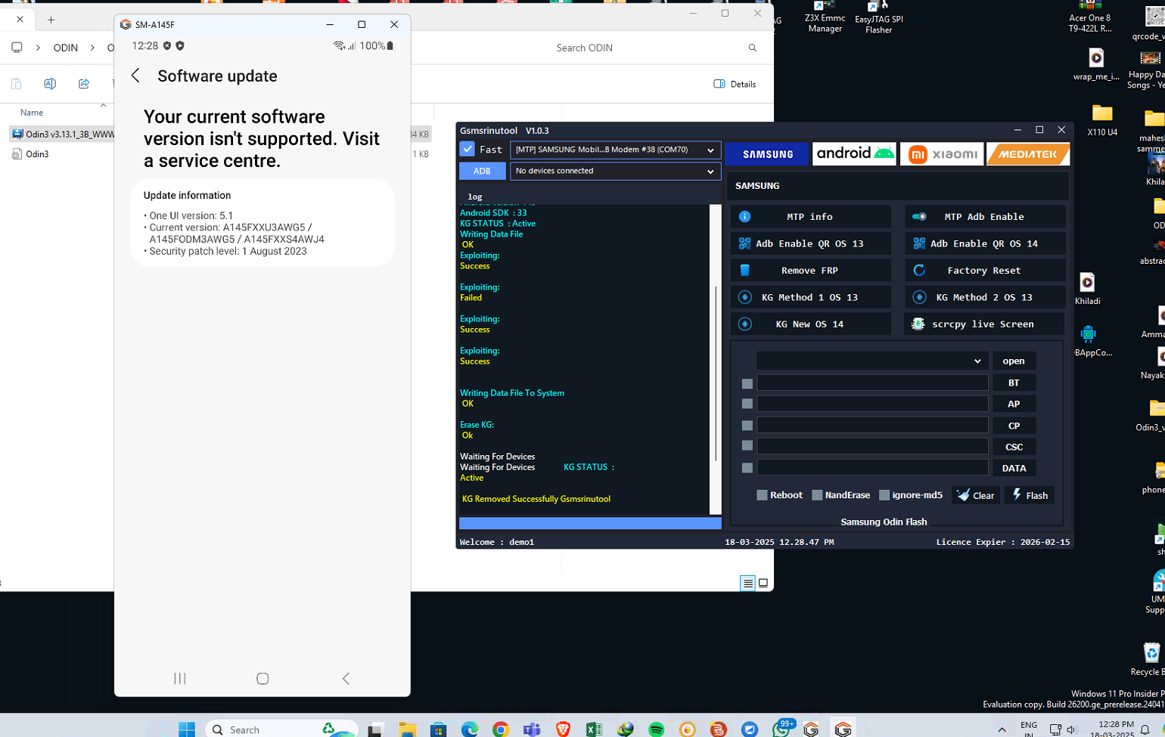Click the KG New OS 14 button

click(x=809, y=324)
